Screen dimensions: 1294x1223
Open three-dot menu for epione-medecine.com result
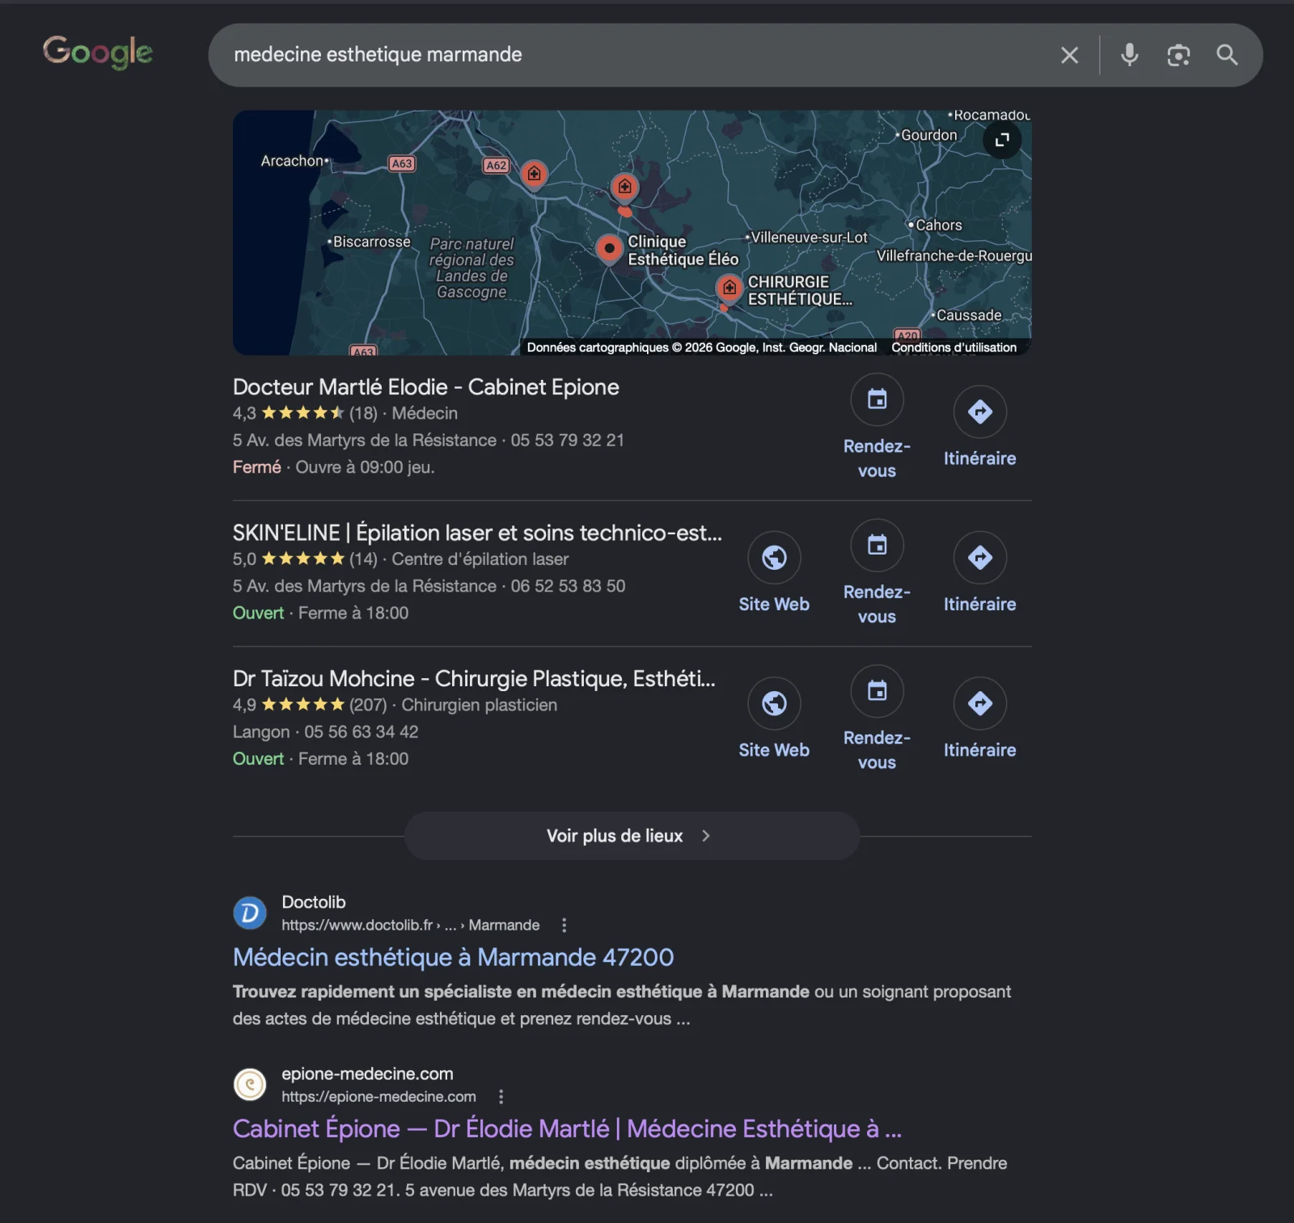[501, 1097]
